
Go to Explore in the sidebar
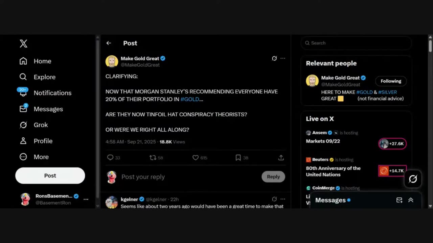[x=44, y=77]
